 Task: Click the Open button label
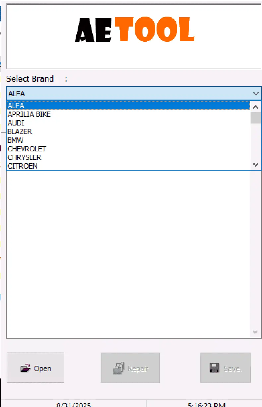pyautogui.click(x=43, y=368)
